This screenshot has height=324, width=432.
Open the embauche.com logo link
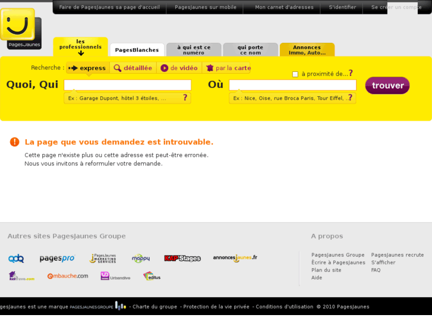(68, 276)
